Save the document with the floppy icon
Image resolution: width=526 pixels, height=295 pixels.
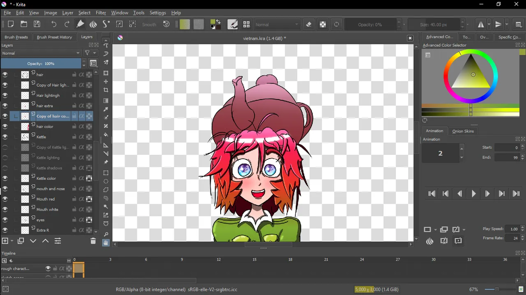coord(37,24)
